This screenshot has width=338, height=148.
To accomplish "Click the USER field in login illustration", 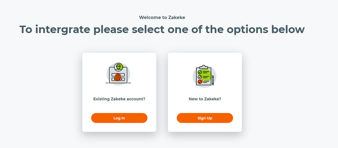I will tap(118, 75).
